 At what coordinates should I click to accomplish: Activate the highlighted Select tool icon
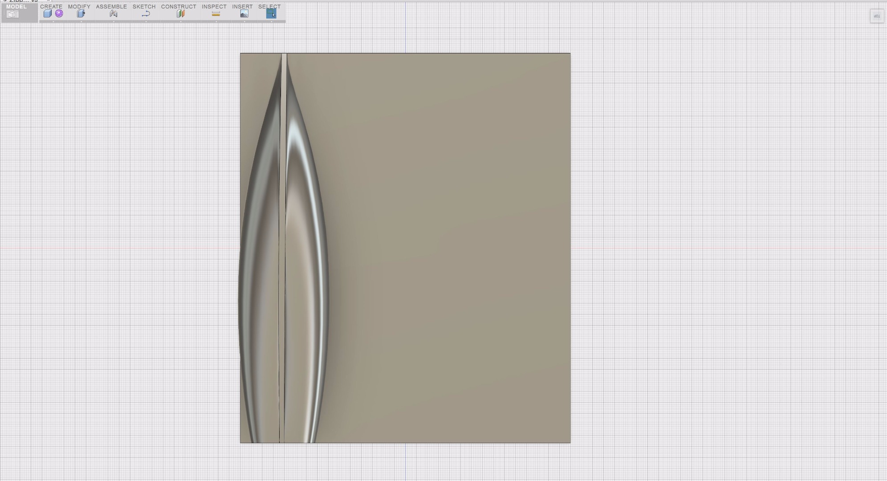(271, 14)
